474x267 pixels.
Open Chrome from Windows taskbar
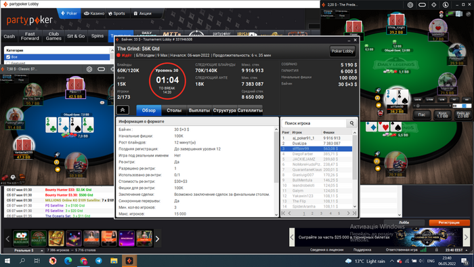[83, 261]
